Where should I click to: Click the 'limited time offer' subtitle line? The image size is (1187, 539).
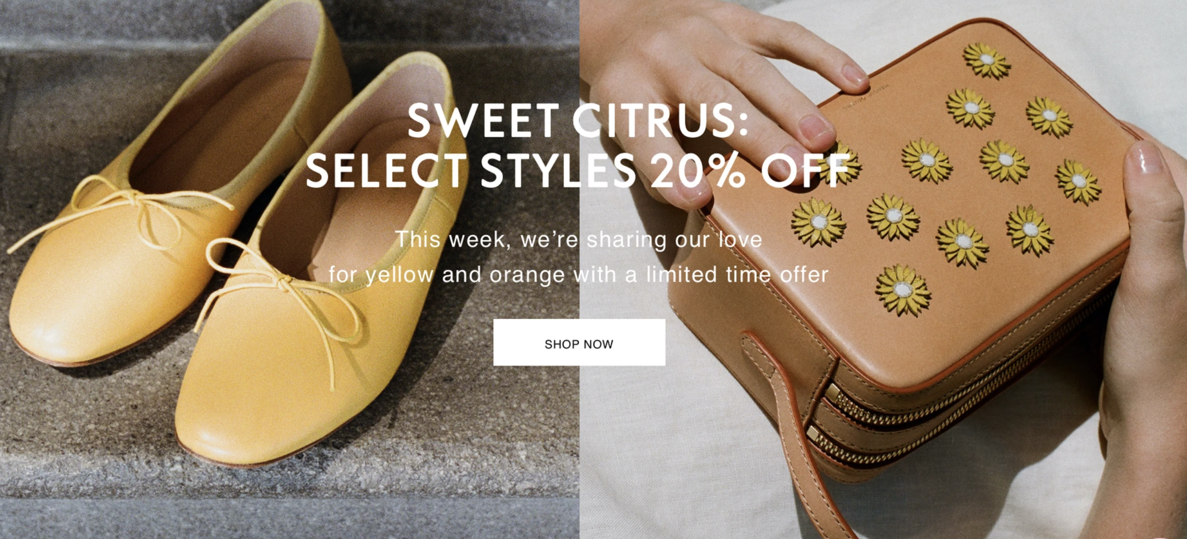(579, 275)
